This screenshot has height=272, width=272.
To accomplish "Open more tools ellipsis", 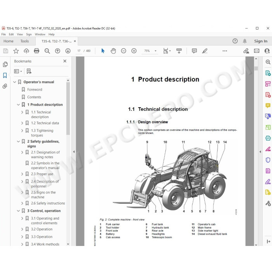I will 225,51.
